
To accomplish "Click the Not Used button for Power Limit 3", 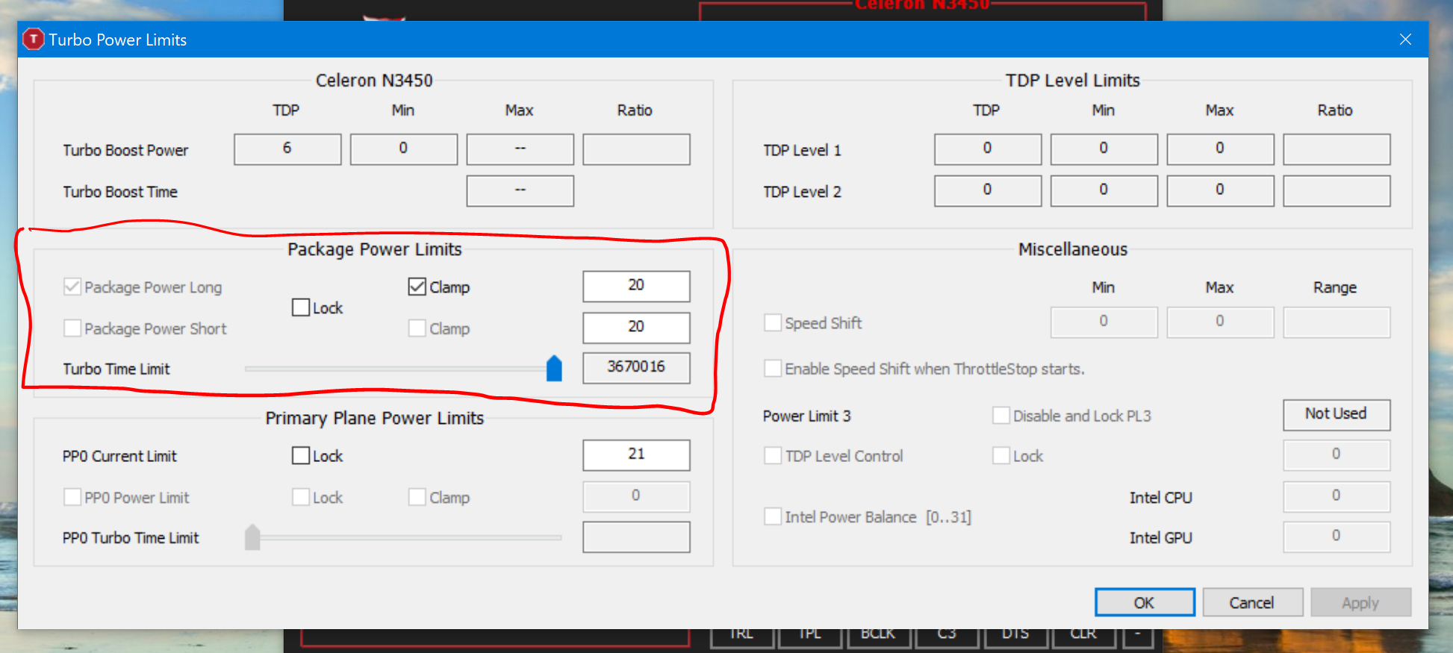I will point(1337,415).
